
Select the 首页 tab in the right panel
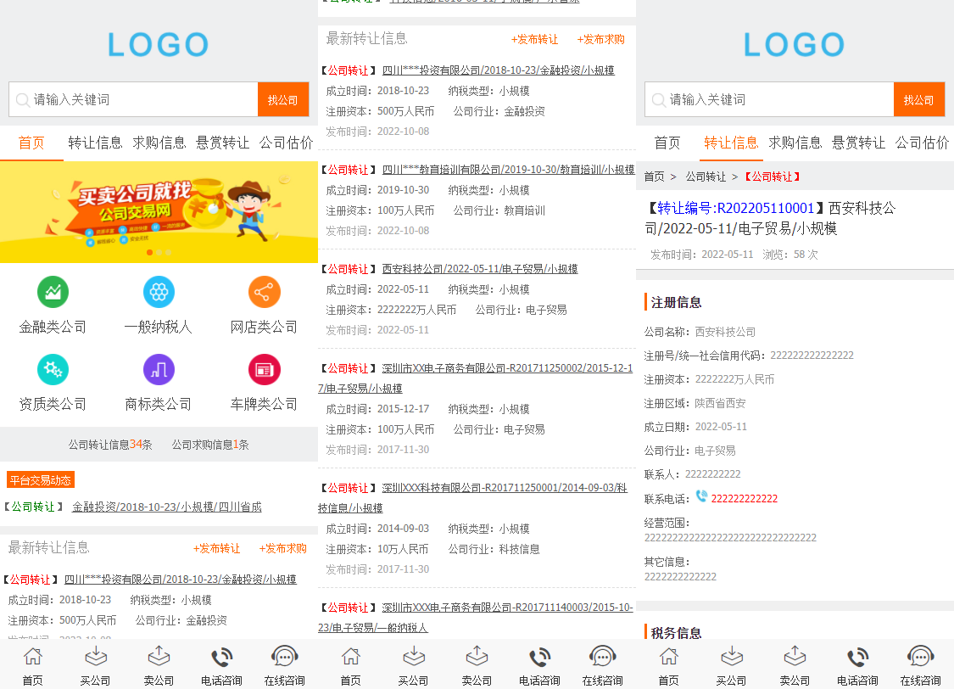coord(667,143)
